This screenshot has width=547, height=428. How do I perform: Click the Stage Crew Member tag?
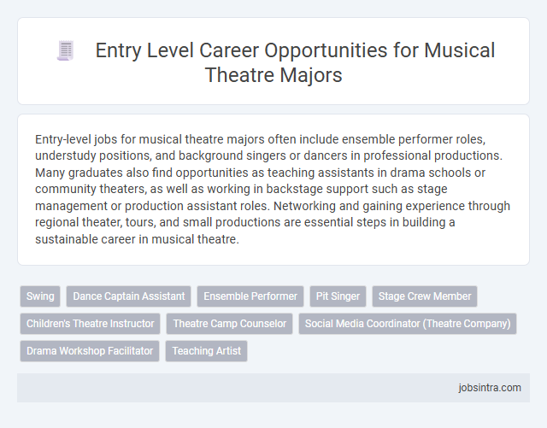(x=425, y=296)
